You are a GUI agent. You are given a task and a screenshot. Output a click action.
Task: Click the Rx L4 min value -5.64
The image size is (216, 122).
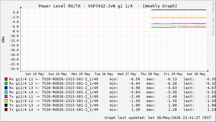(134, 92)
